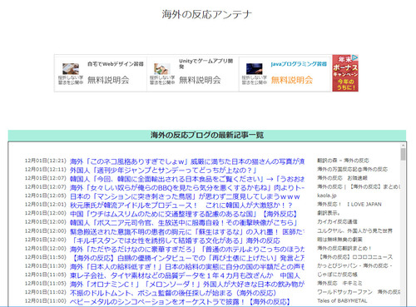Screen dimensions: 416x307
Task: Click the timestamp 12月01日(12:11)
Action: (x=46, y=170)
